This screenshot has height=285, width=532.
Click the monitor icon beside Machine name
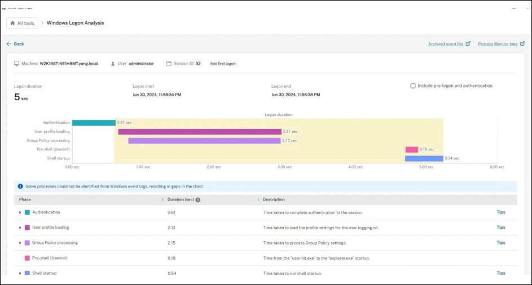point(17,64)
